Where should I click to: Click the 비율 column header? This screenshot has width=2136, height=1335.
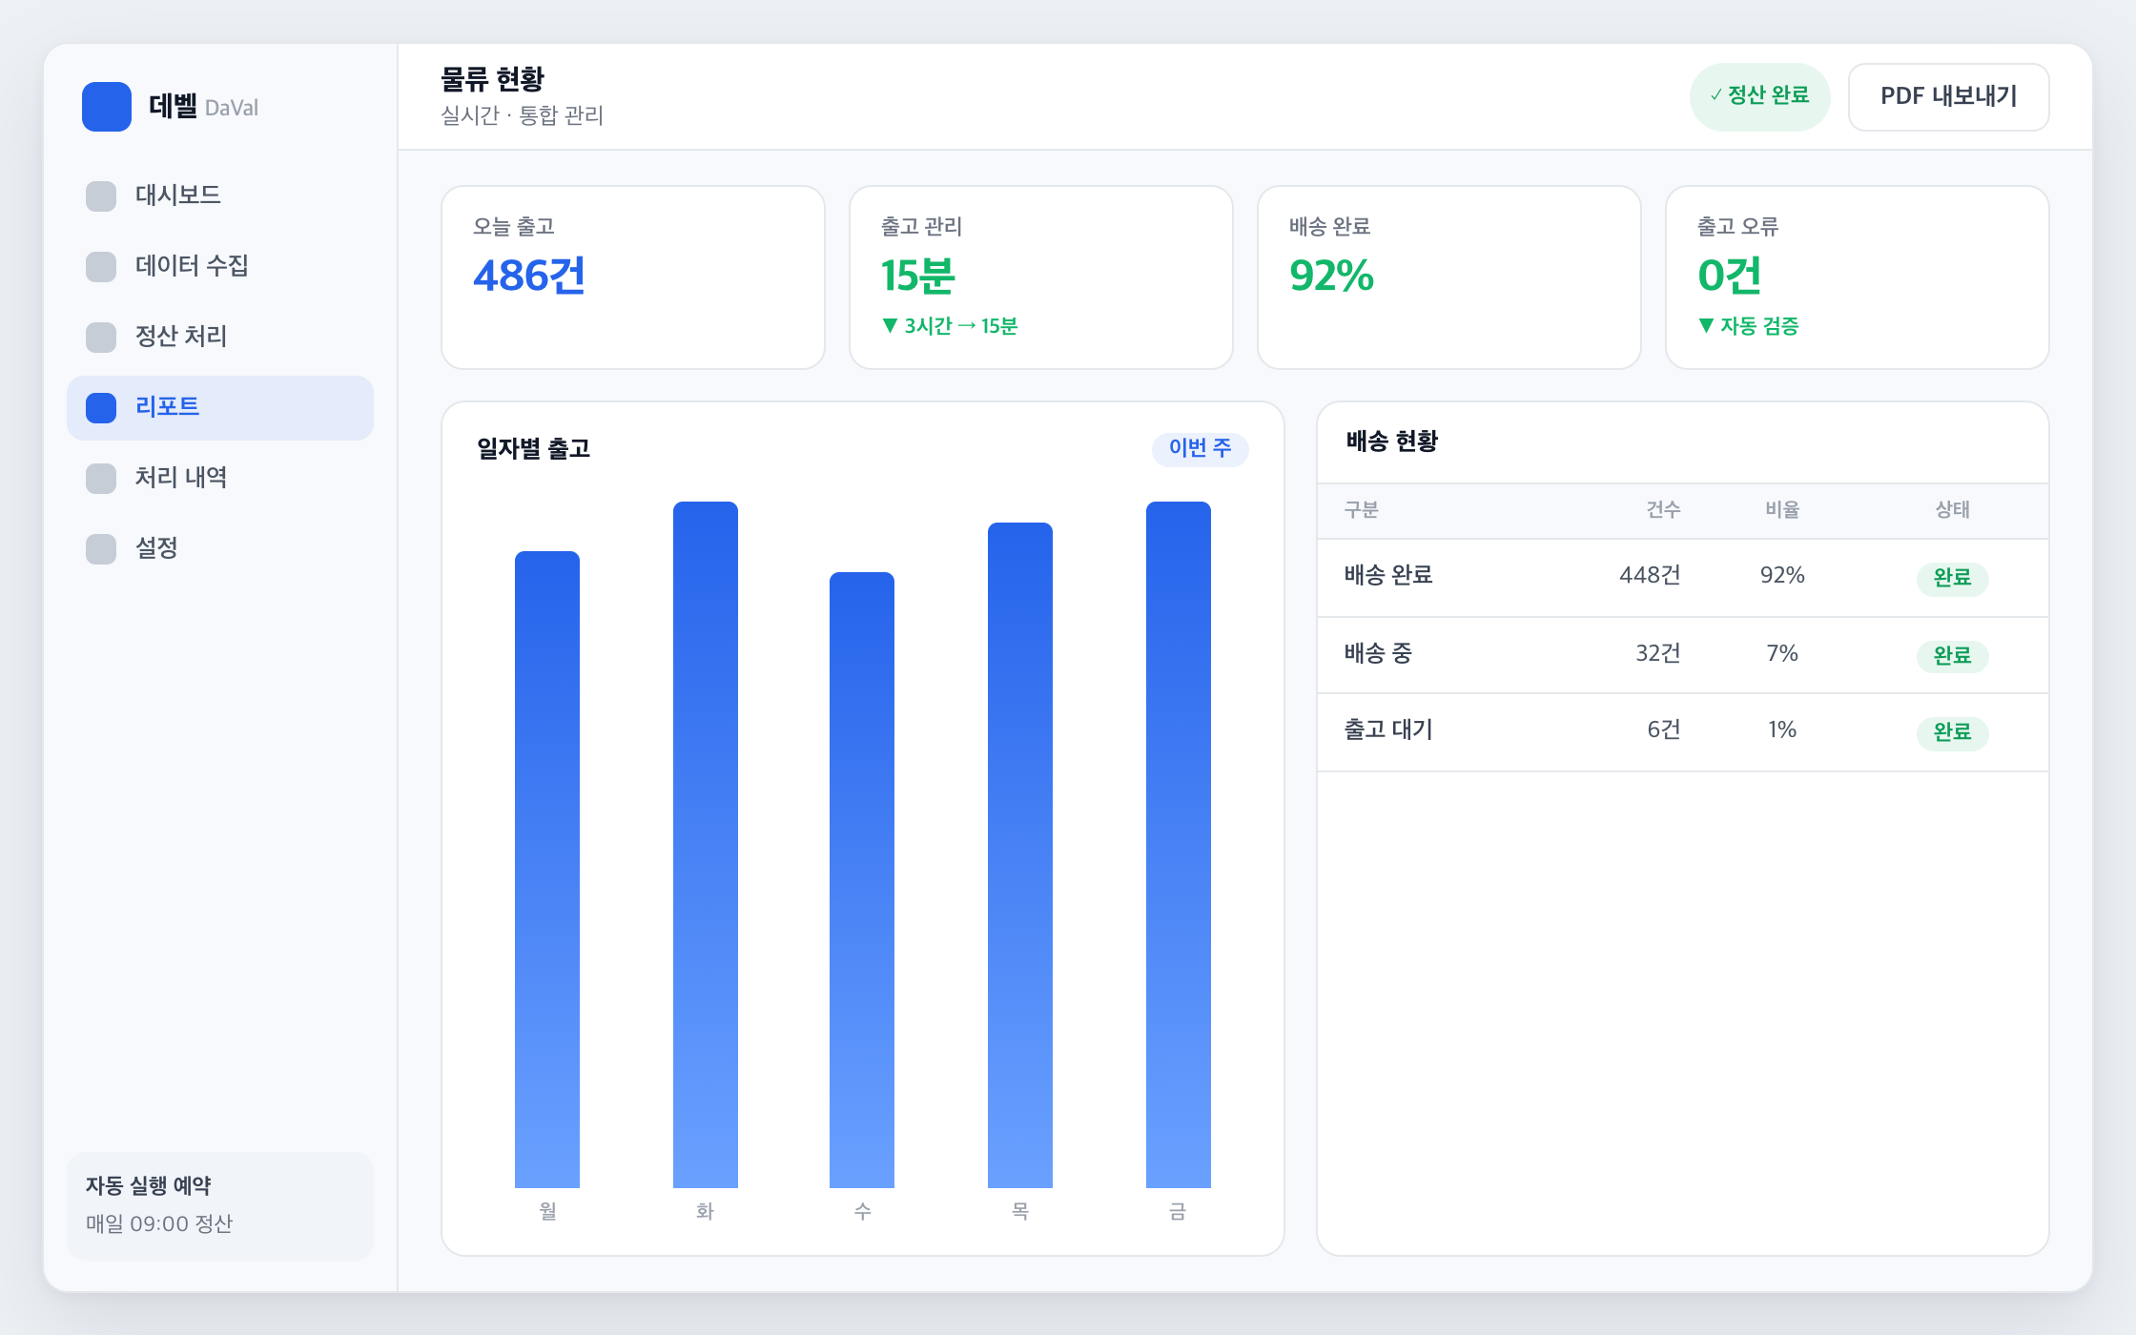pyautogui.click(x=1782, y=510)
